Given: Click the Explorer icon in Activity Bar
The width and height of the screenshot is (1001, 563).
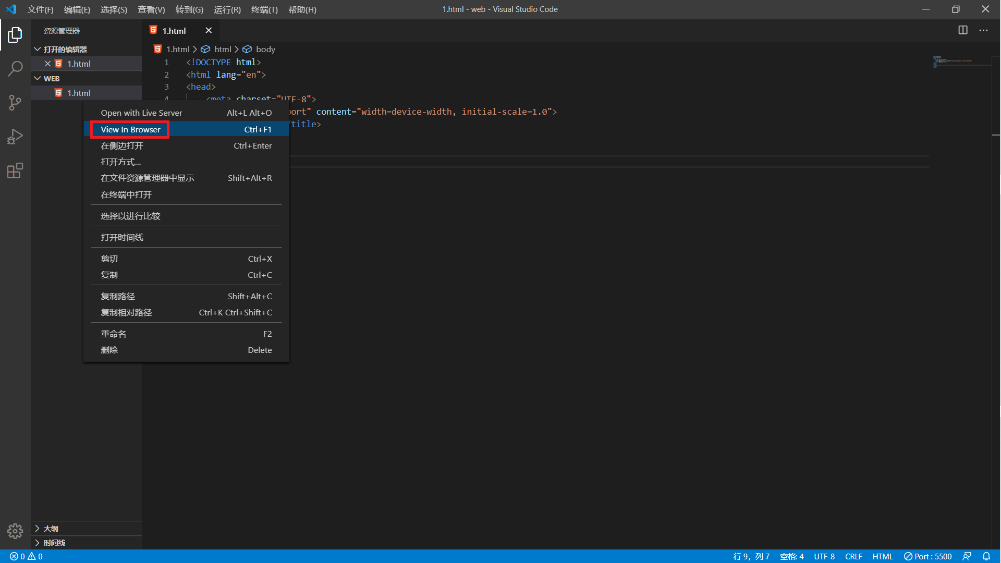Looking at the screenshot, I should (15, 34).
